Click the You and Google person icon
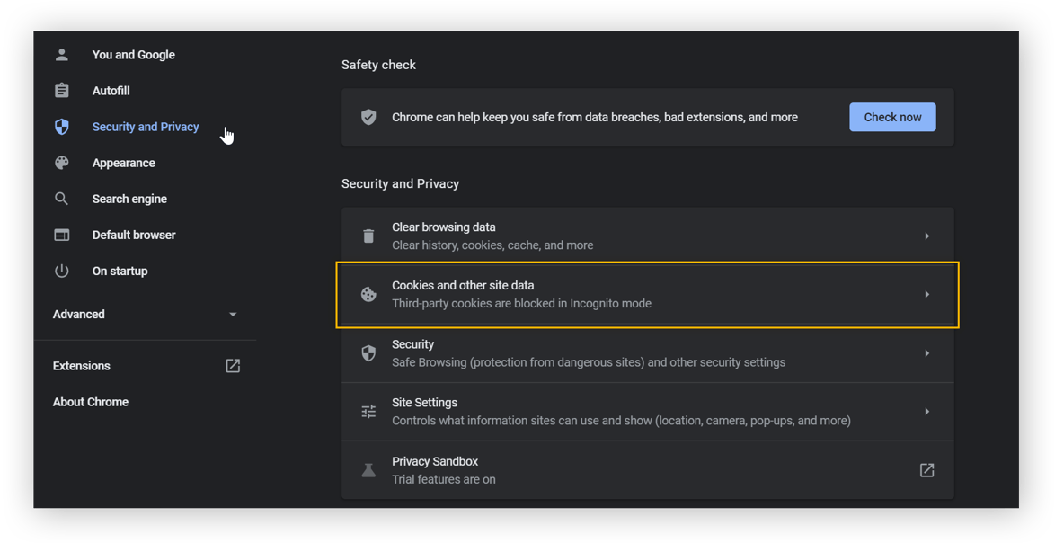 point(62,55)
